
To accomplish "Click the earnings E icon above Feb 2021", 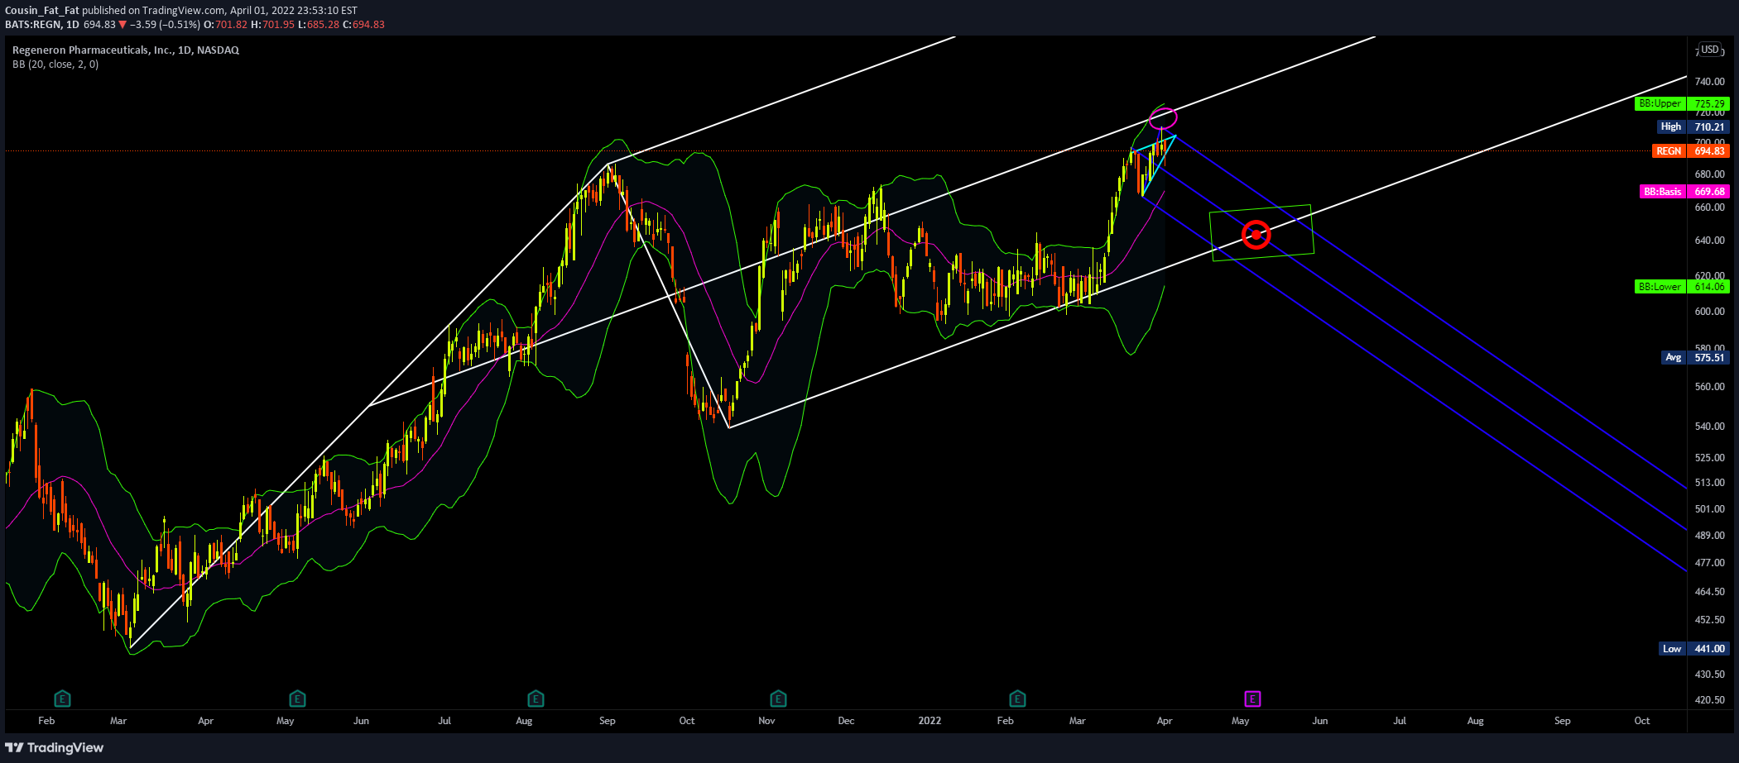I will click(x=62, y=699).
